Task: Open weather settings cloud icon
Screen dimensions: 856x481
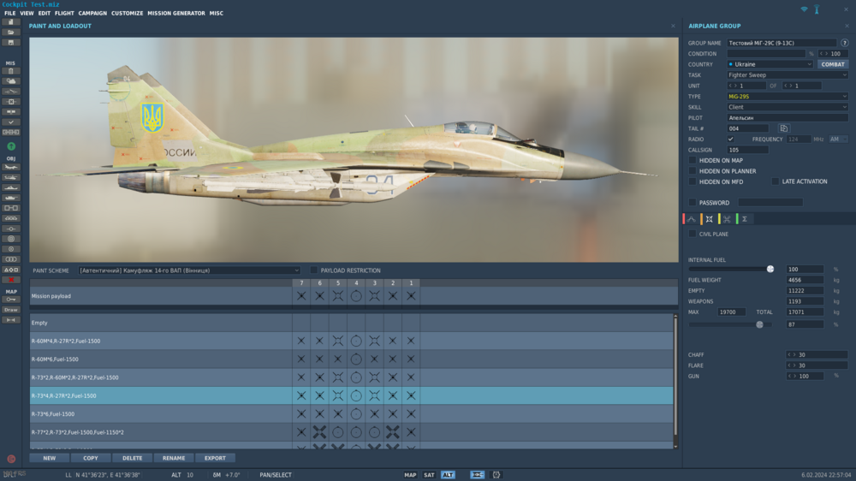Action: (11, 81)
